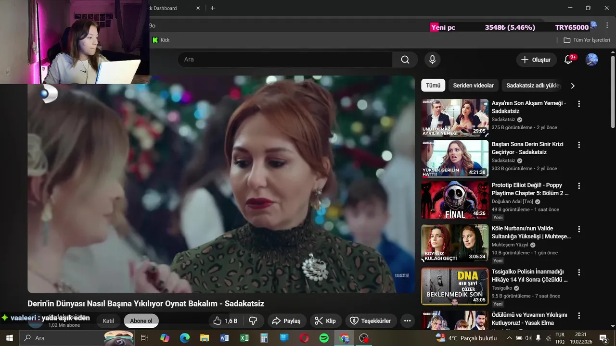
Task: Start voice search with microphone icon
Action: pyautogui.click(x=432, y=60)
